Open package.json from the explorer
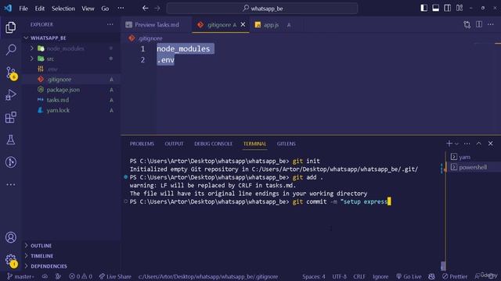501x281 pixels. (63, 90)
